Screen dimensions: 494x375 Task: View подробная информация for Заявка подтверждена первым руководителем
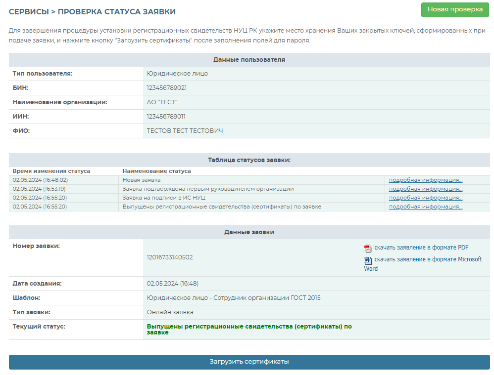click(425, 189)
